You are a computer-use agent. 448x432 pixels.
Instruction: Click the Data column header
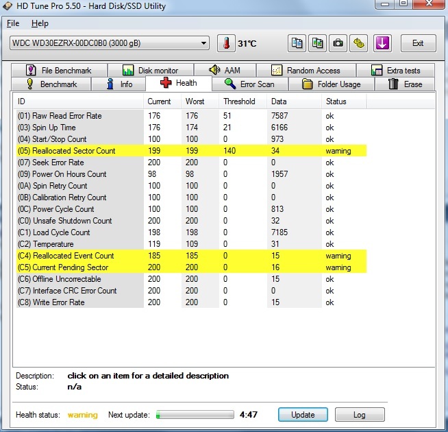[x=295, y=101]
